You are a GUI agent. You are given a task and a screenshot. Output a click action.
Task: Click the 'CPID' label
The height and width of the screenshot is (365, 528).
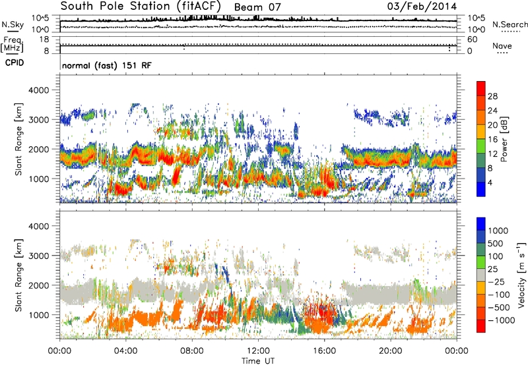15,63
